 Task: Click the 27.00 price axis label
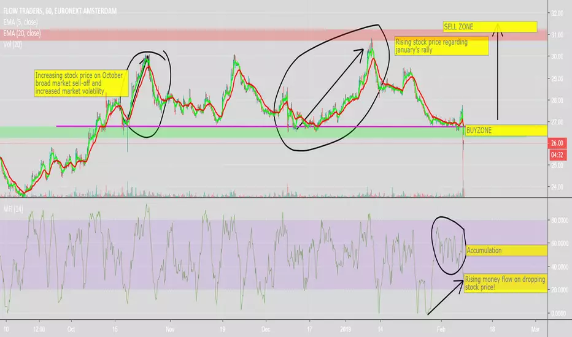tap(557, 122)
